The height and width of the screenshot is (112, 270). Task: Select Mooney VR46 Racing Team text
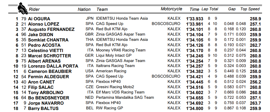[121, 50]
